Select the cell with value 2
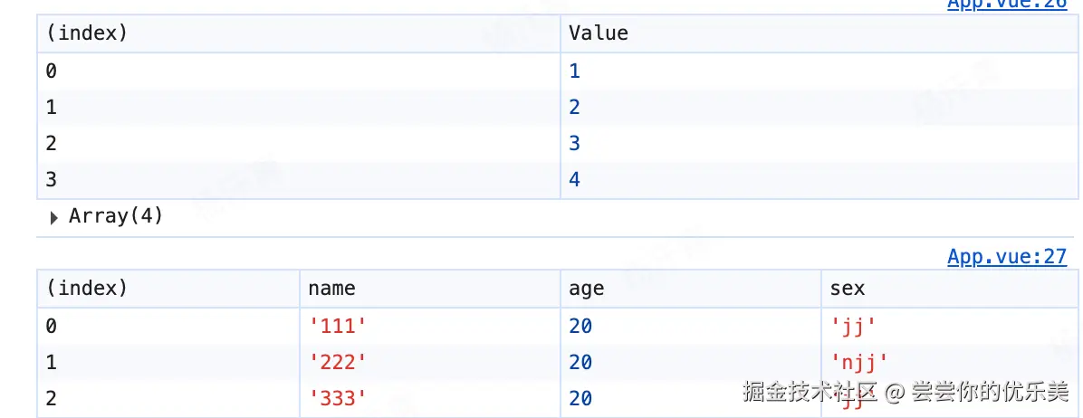 click(x=574, y=108)
